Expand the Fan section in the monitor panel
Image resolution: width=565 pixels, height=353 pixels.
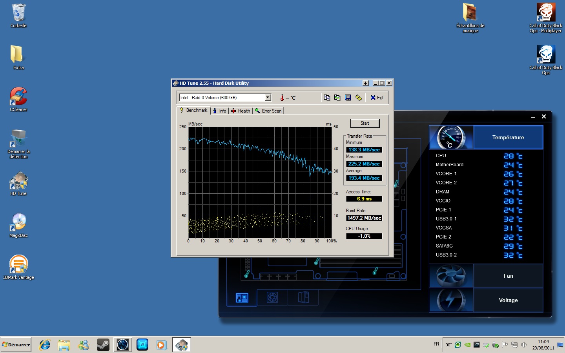point(508,276)
